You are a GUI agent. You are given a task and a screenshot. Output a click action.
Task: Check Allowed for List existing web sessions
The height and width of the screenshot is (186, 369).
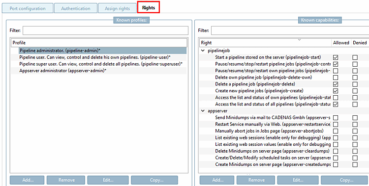click(x=336, y=138)
